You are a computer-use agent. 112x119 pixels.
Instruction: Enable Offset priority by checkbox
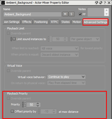[x=12, y=111]
